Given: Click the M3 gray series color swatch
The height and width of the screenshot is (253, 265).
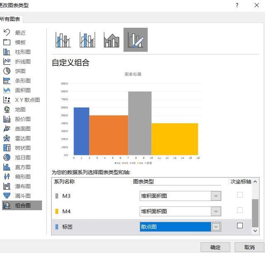Looking at the screenshot, I should [x=57, y=196].
